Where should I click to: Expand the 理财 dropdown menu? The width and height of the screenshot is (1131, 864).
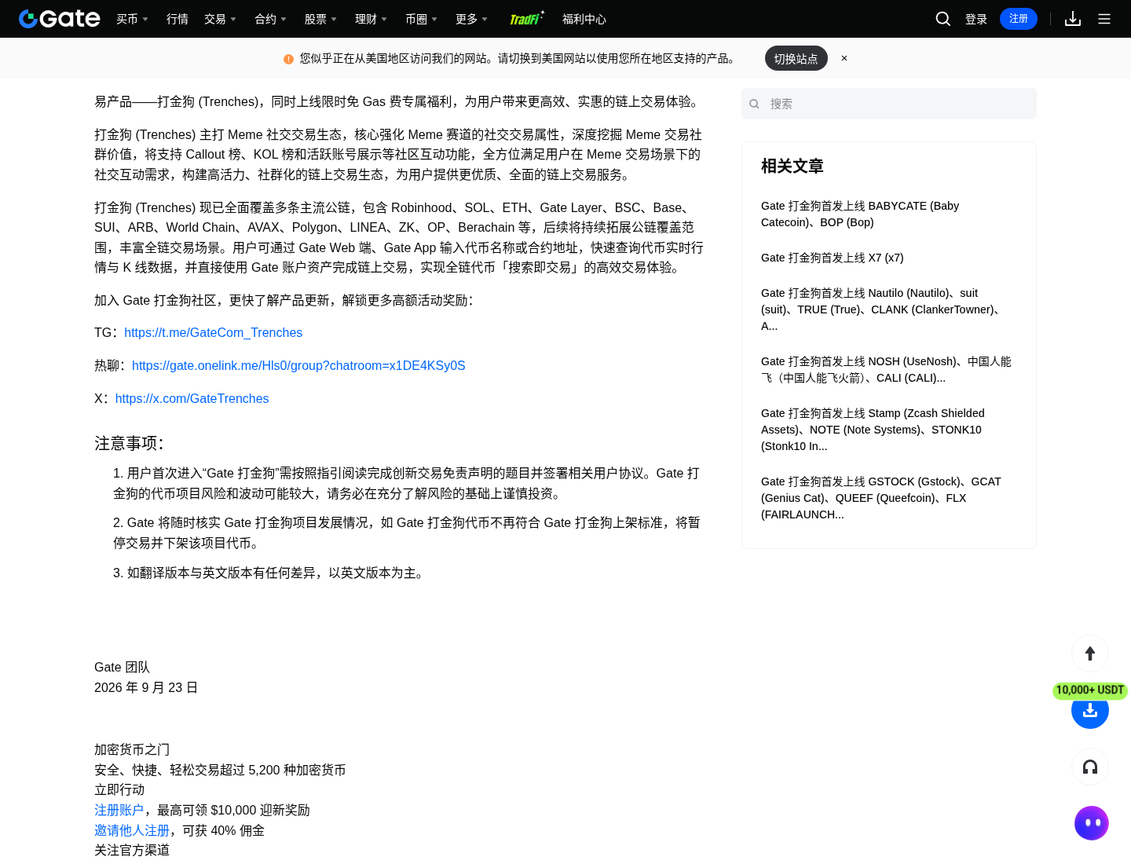pos(371,19)
